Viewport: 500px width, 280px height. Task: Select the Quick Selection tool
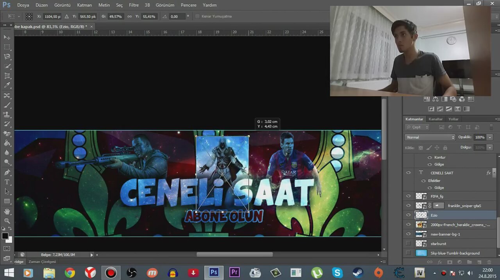pyautogui.click(x=7, y=66)
